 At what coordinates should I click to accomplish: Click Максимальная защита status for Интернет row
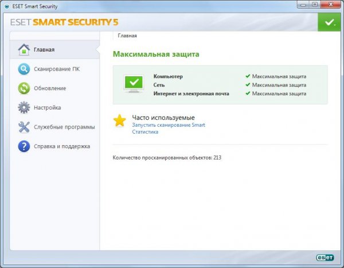click(x=279, y=94)
